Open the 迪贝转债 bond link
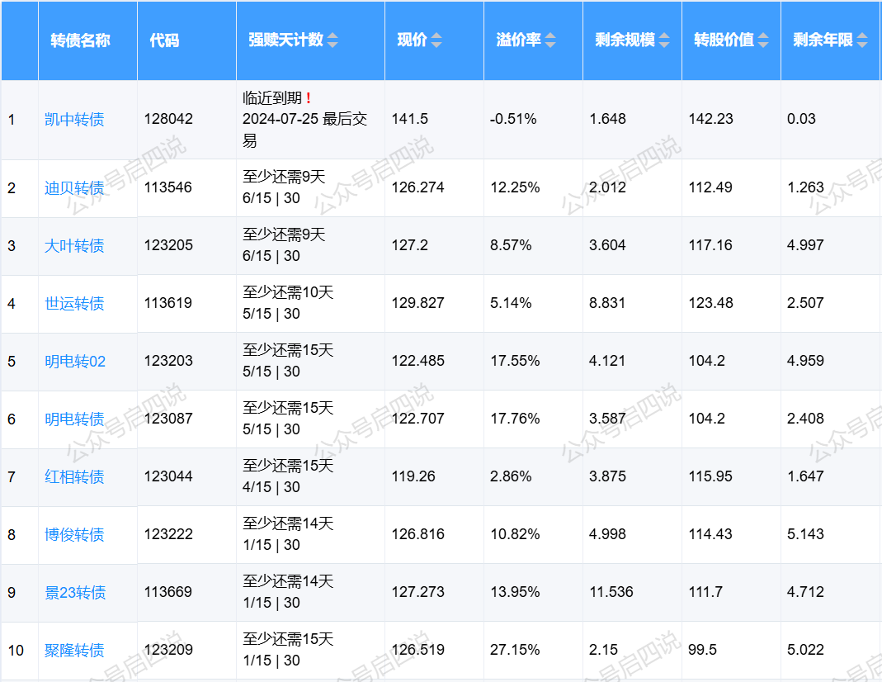This screenshot has height=682, width=882. pyautogui.click(x=74, y=187)
